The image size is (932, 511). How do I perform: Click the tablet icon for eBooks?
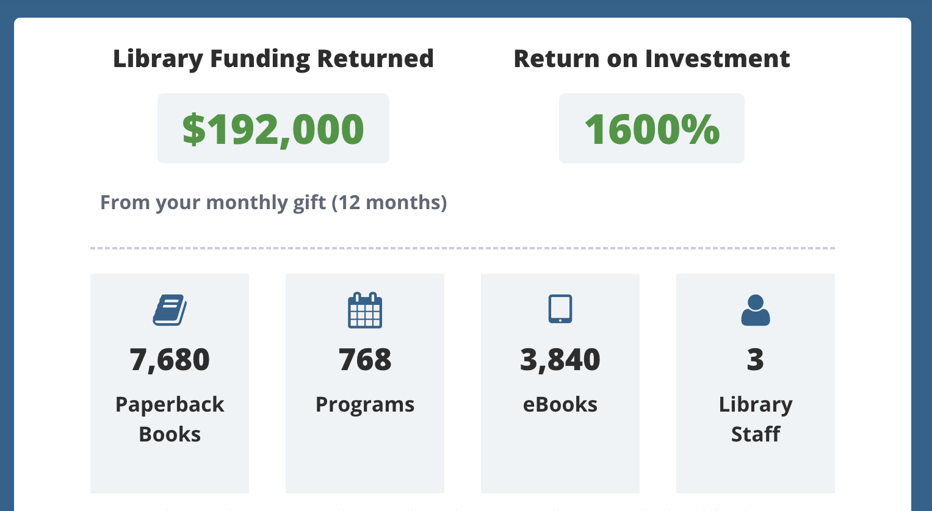pyautogui.click(x=560, y=309)
